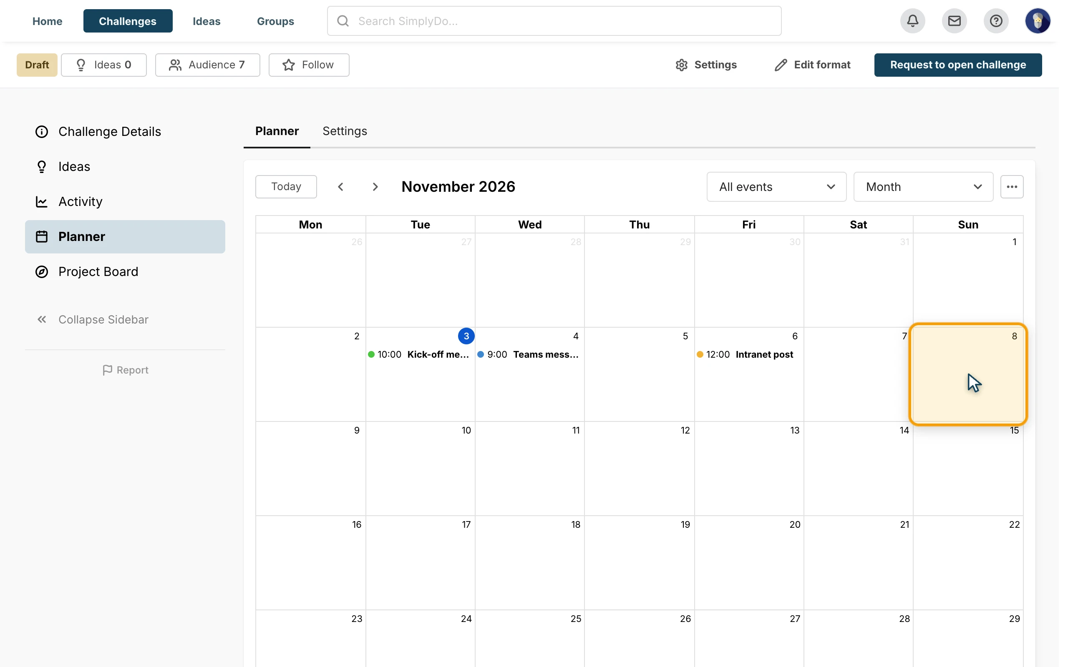Switch to the Planner tab
Image resolution: width=1068 pixels, height=667 pixels.
click(x=277, y=131)
